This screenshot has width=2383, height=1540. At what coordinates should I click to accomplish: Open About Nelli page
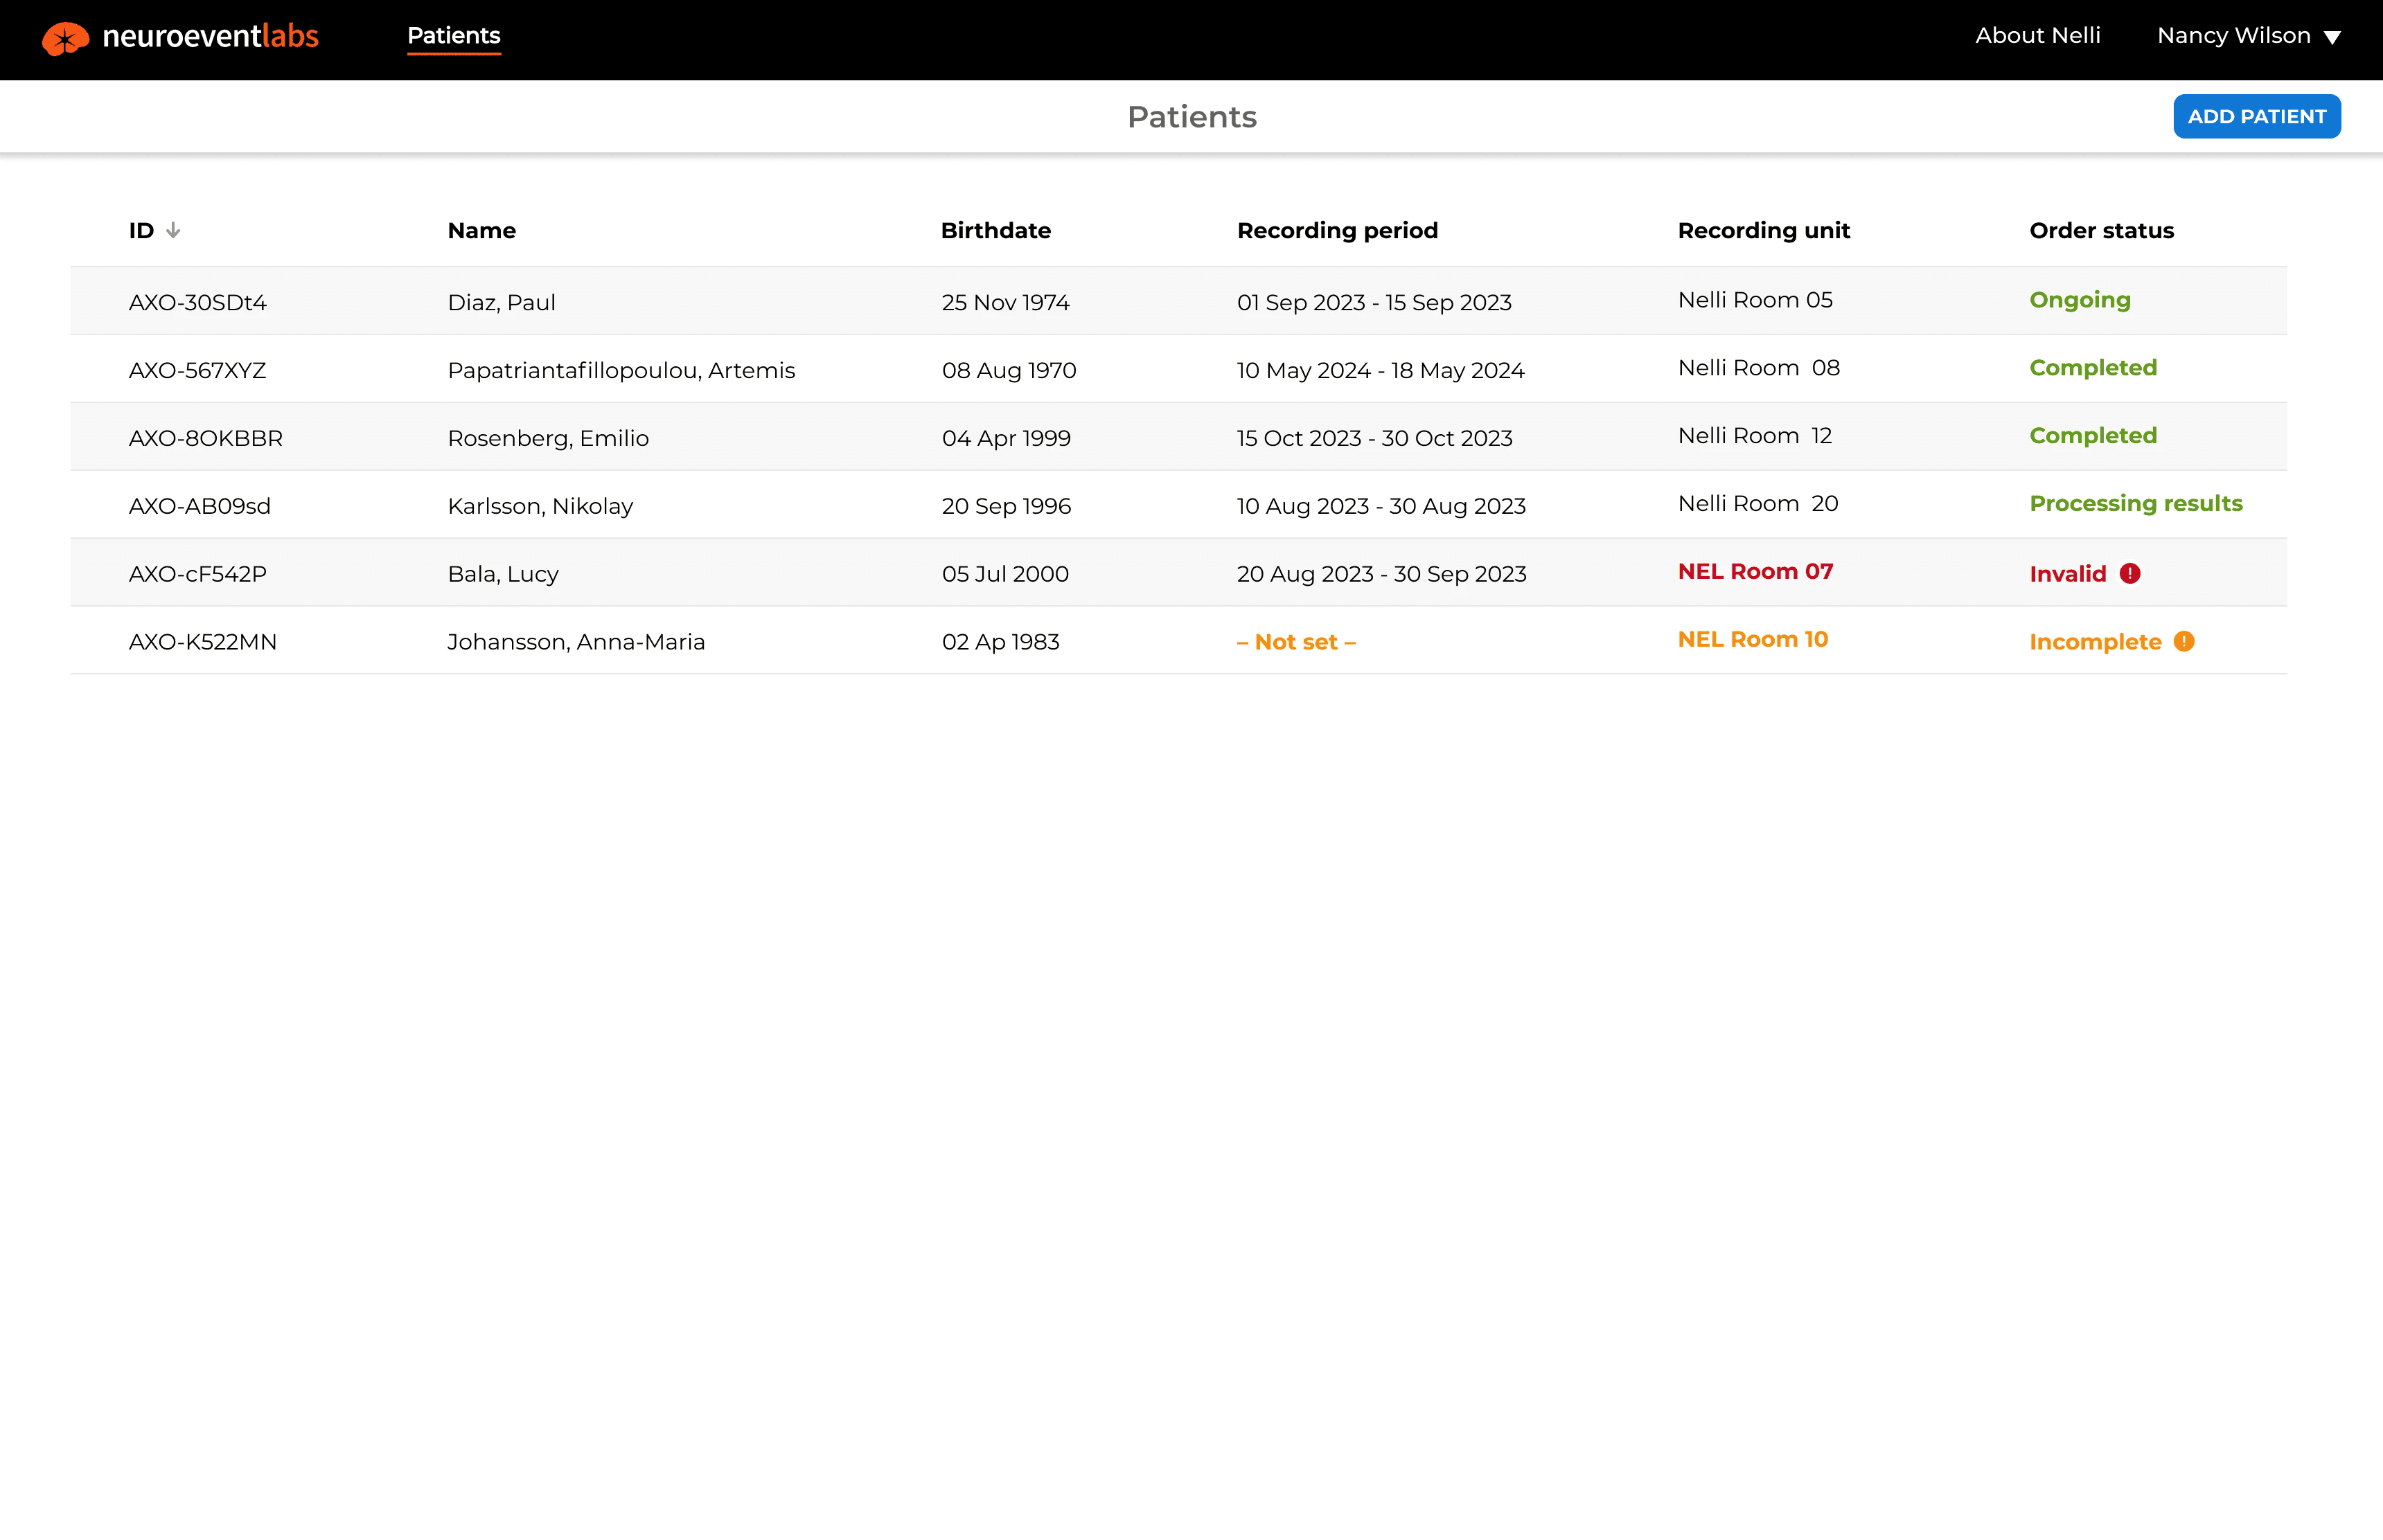pos(2037,36)
